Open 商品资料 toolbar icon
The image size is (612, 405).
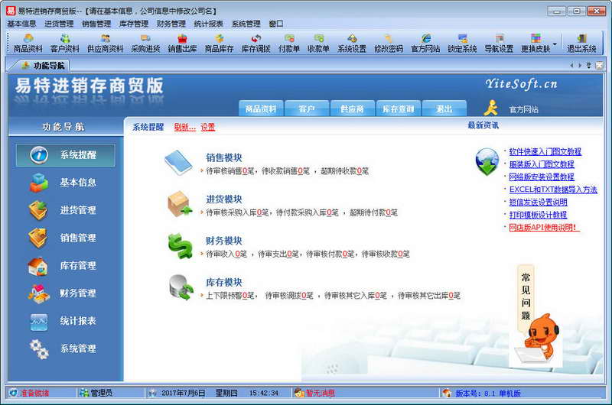point(28,44)
